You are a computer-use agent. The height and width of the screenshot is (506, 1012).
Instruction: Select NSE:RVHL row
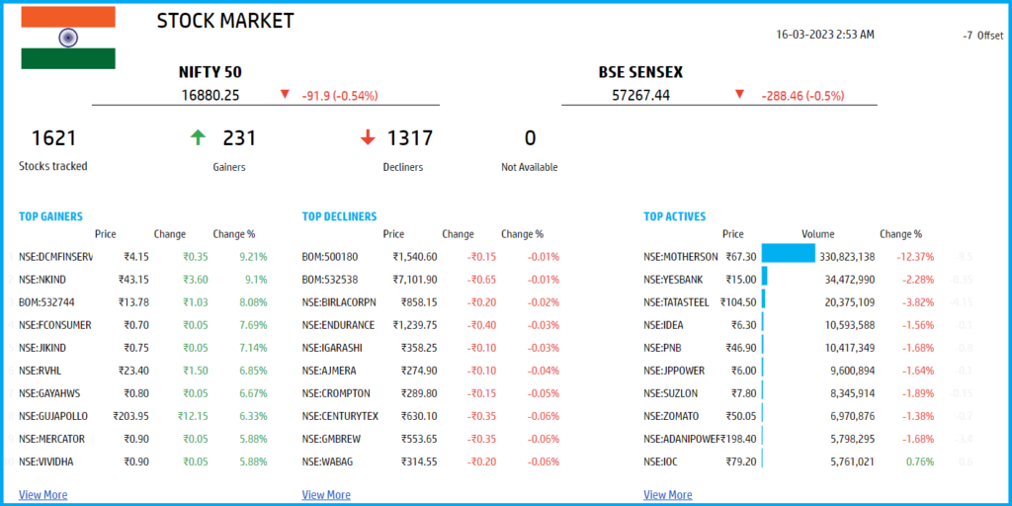(x=142, y=371)
